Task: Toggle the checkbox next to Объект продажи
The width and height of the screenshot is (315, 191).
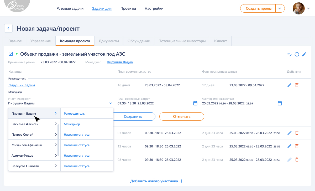Action: pyautogui.click(x=11, y=54)
